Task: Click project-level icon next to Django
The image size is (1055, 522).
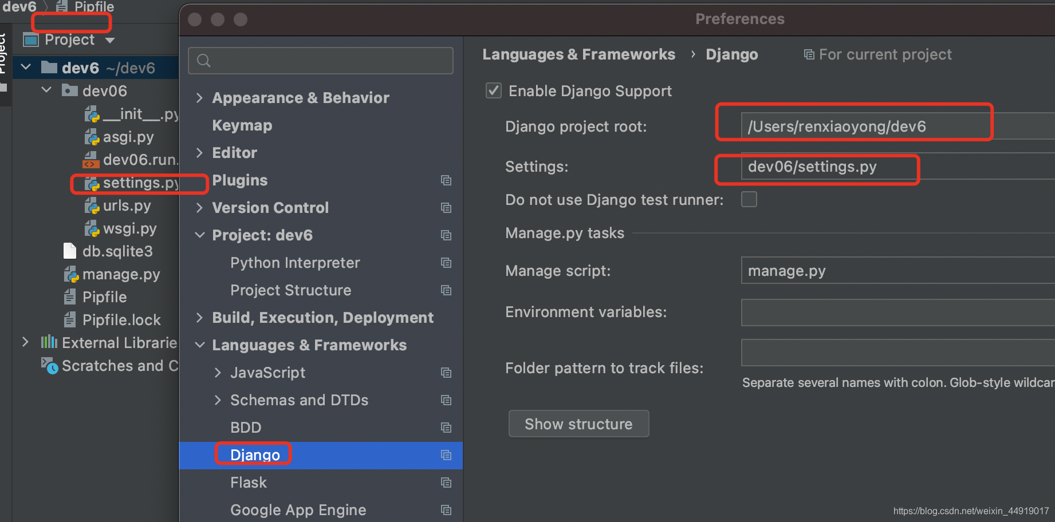Action: click(446, 455)
